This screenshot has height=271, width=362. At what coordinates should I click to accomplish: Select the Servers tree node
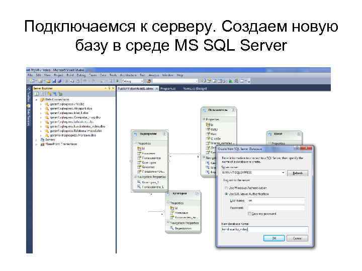(50, 140)
